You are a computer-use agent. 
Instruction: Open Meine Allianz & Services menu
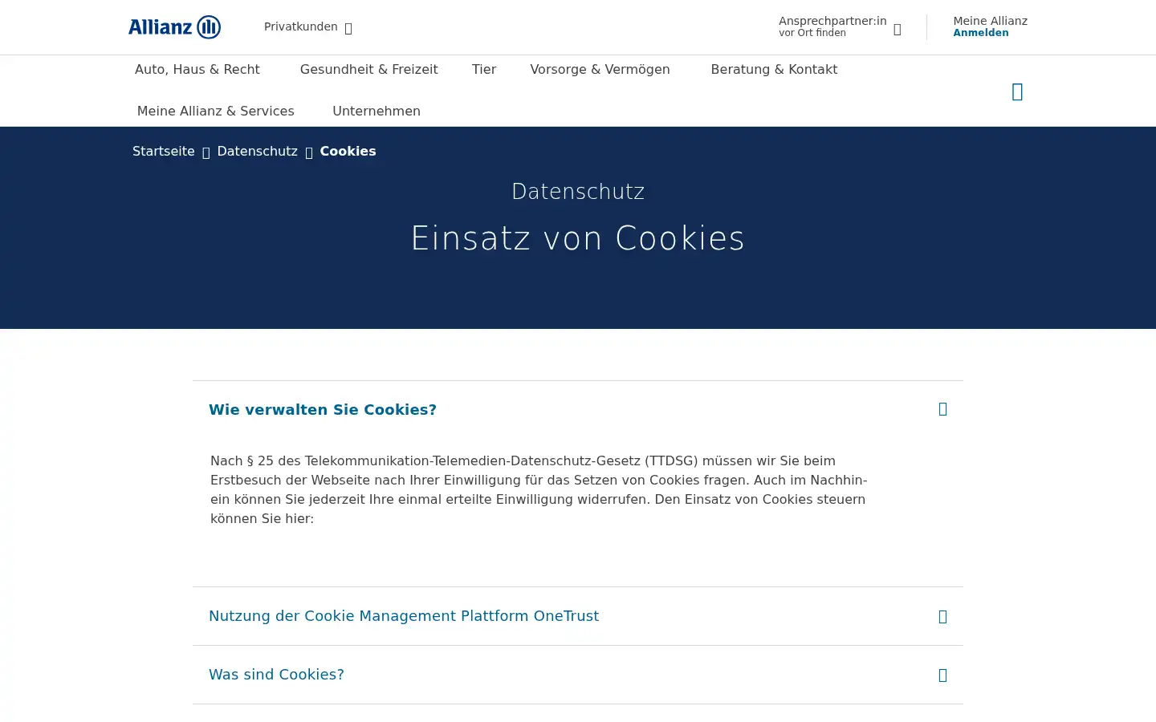216,112
